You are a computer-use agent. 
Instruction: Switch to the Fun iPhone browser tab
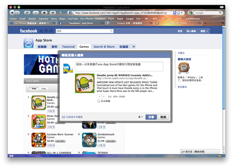pos(32,23)
